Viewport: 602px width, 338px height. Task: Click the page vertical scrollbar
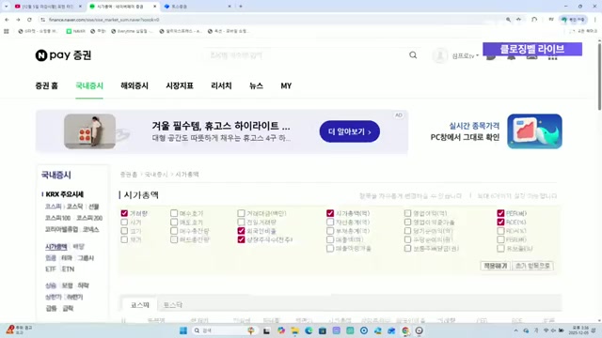(599, 77)
